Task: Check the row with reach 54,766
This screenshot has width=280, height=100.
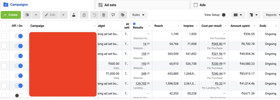Action: click(x=4, y=46)
